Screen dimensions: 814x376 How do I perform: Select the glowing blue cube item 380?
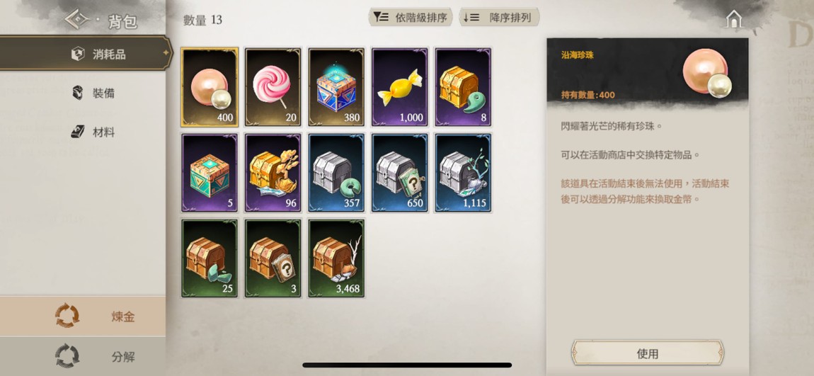pos(336,87)
